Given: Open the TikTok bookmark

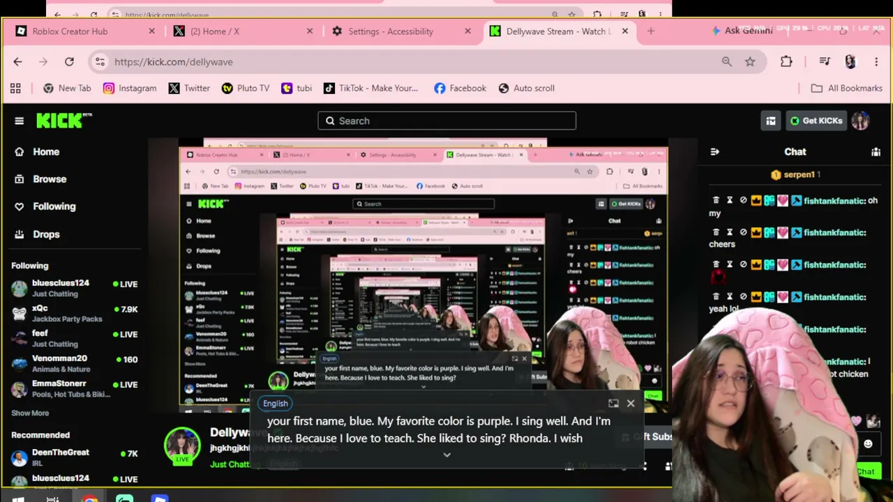Looking at the screenshot, I should pyautogui.click(x=370, y=88).
